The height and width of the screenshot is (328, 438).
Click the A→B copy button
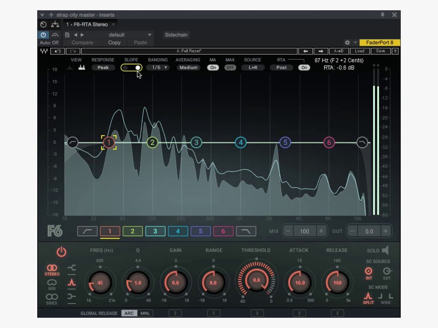coord(339,51)
